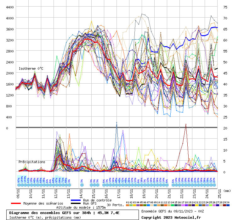Viewport: 233px width, 220px height.
Task: Click the Précipitations chart label
Action: tap(31, 162)
